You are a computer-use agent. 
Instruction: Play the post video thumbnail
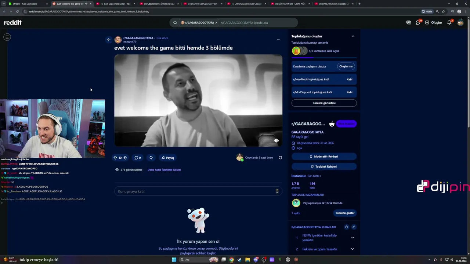click(x=198, y=100)
